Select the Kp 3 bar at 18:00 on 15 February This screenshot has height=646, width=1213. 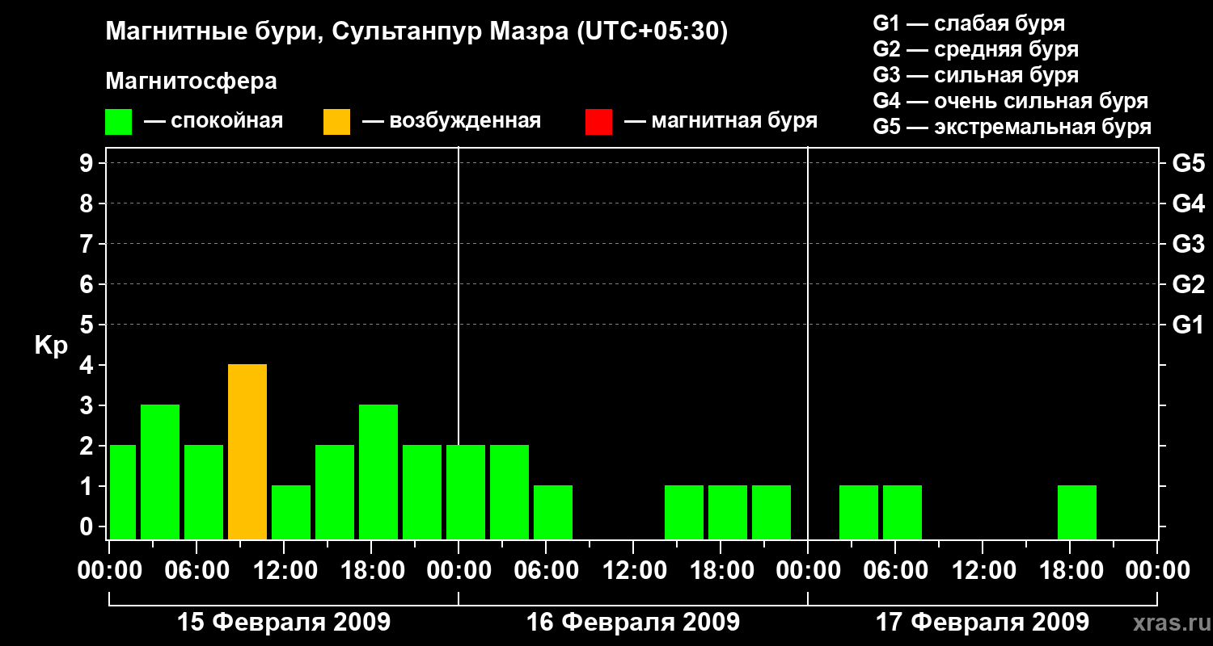[x=378, y=472]
